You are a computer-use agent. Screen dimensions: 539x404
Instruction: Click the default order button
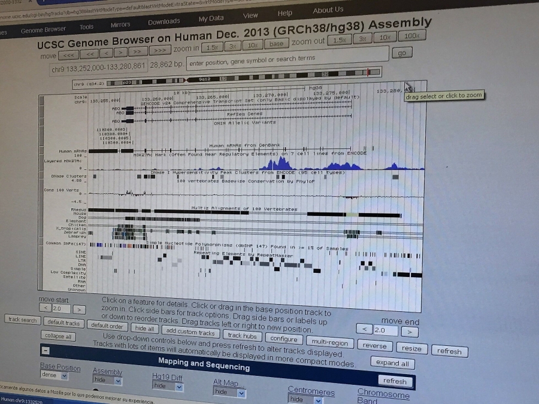107,326
